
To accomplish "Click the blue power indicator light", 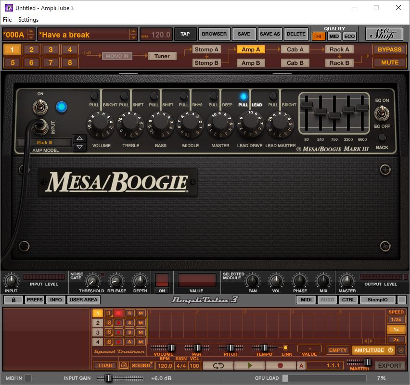I will pyautogui.click(x=62, y=107).
